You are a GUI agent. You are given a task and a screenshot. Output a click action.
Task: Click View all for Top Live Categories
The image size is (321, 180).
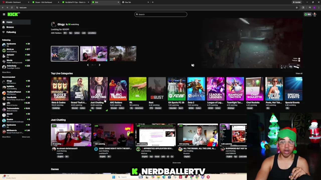299,73
